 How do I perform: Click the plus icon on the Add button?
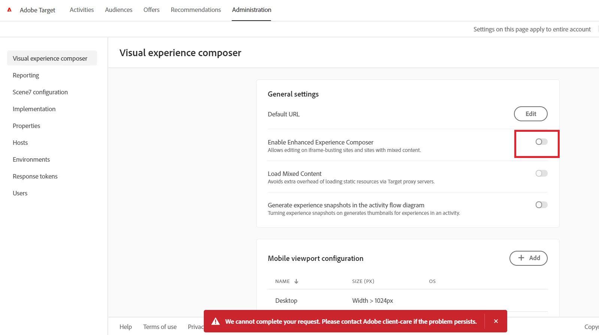pos(521,258)
